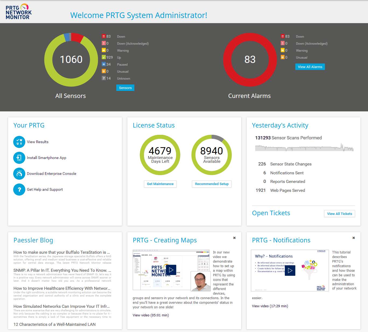Click the blue Paused status icon
The width and height of the screenshot is (368, 332).
(104, 64)
